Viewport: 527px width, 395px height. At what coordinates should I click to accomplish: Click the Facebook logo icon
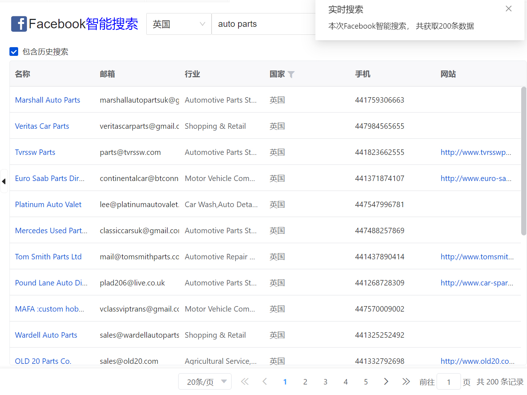point(19,24)
